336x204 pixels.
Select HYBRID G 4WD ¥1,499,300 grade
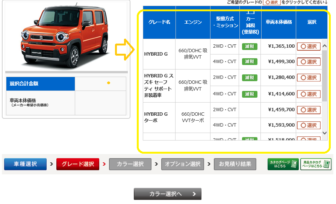point(309,62)
